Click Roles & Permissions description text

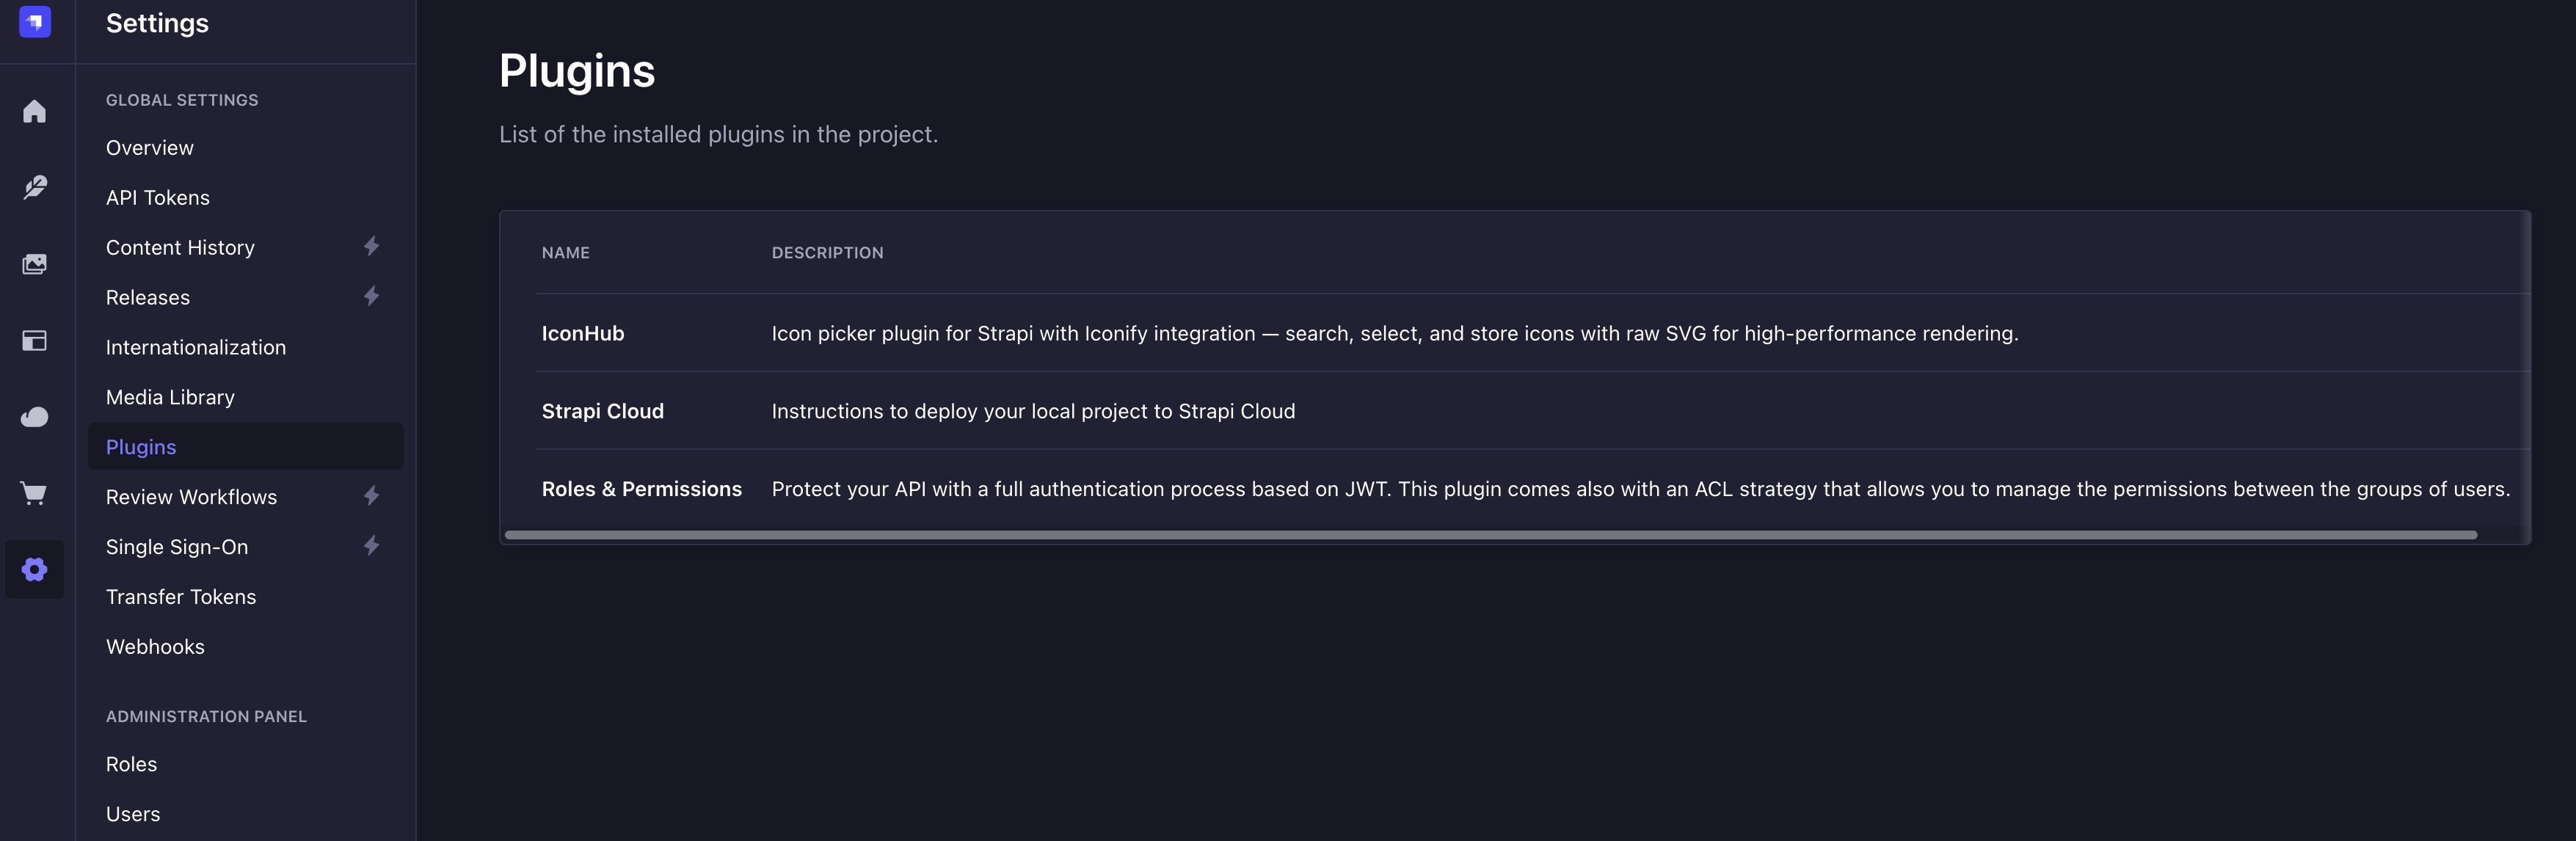[1641, 489]
